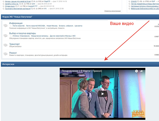
Task: Click topic icon beside Льготная и бесплатная кастрация
Action: click(3, 9)
